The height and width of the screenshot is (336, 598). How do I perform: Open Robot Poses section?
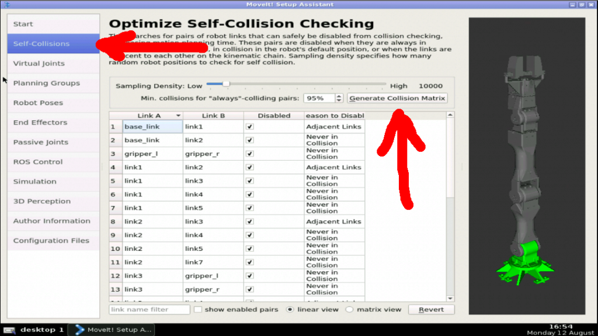point(53,103)
